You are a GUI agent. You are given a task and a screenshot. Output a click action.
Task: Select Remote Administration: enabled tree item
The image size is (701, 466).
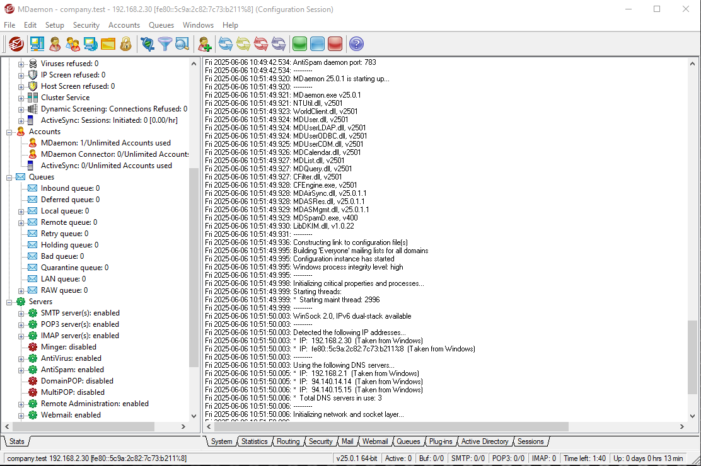pyautogui.click(x=95, y=404)
